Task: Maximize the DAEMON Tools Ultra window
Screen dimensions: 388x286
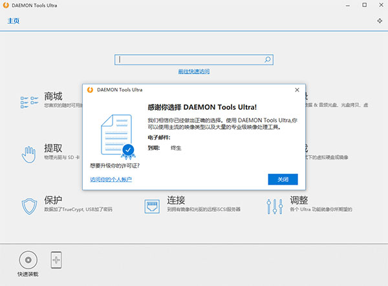Action: 364,5
